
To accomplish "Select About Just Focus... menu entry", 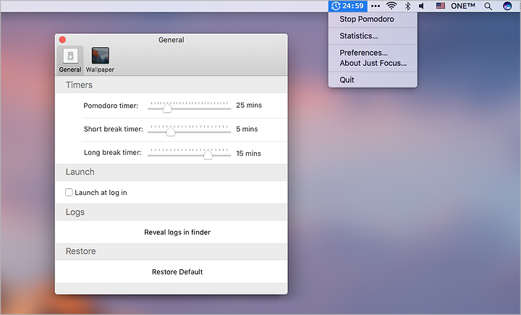I will (373, 63).
